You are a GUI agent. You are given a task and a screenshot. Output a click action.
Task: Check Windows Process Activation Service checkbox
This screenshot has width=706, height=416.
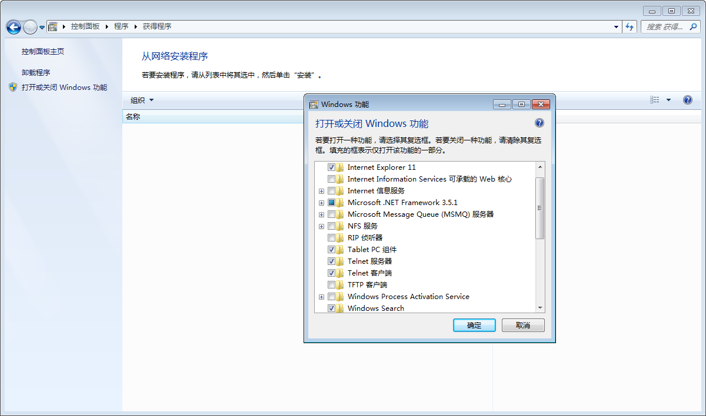(332, 297)
